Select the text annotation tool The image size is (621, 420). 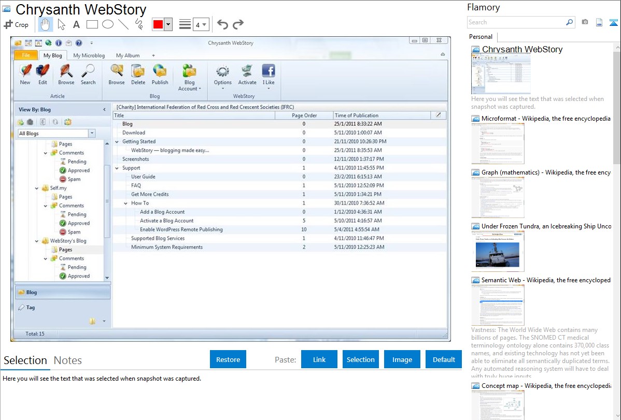pos(76,24)
